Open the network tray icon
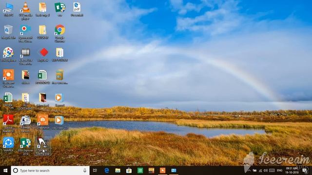 point(260,171)
